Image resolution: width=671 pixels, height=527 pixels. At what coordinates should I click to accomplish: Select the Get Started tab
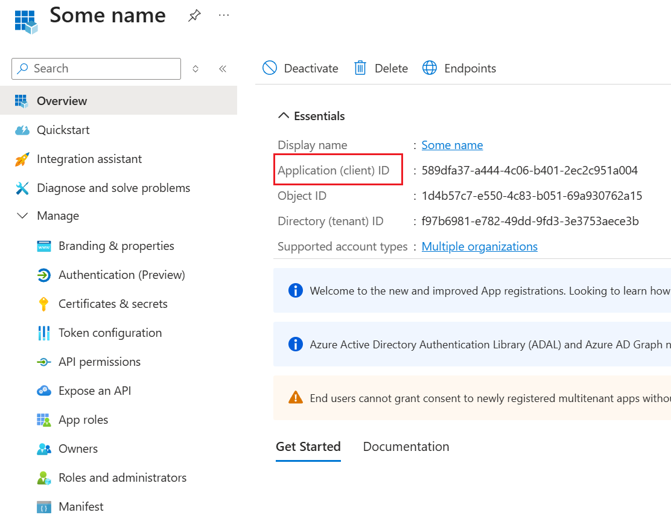pos(308,447)
